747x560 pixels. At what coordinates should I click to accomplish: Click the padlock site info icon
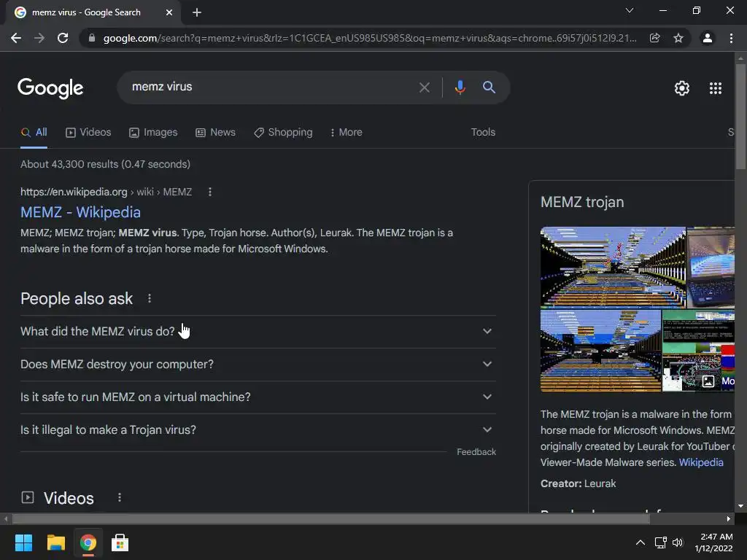tap(91, 38)
